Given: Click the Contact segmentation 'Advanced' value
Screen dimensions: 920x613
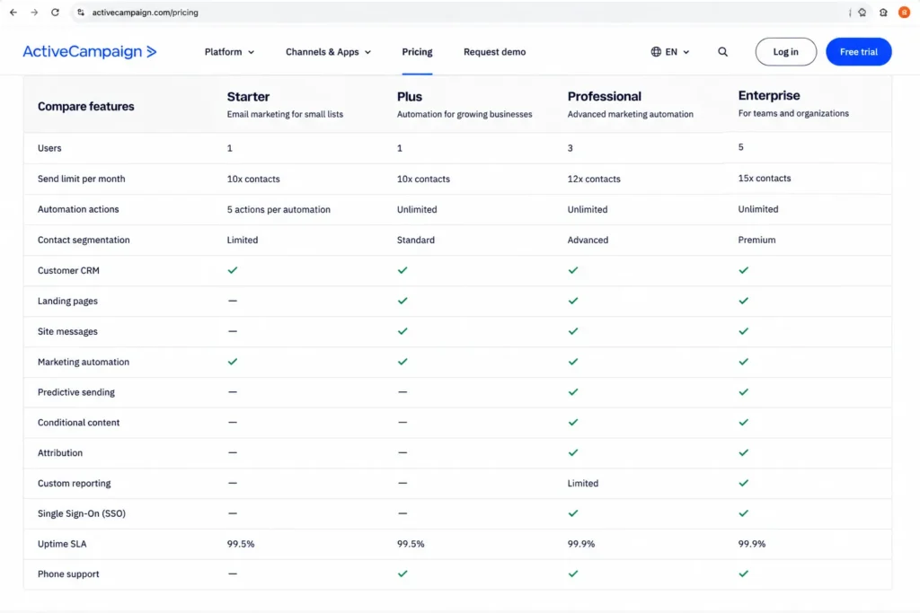Looking at the screenshot, I should pyautogui.click(x=588, y=240).
